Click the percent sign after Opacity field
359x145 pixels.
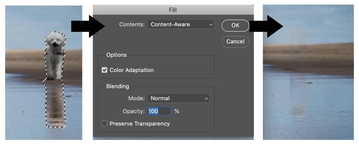(x=177, y=111)
